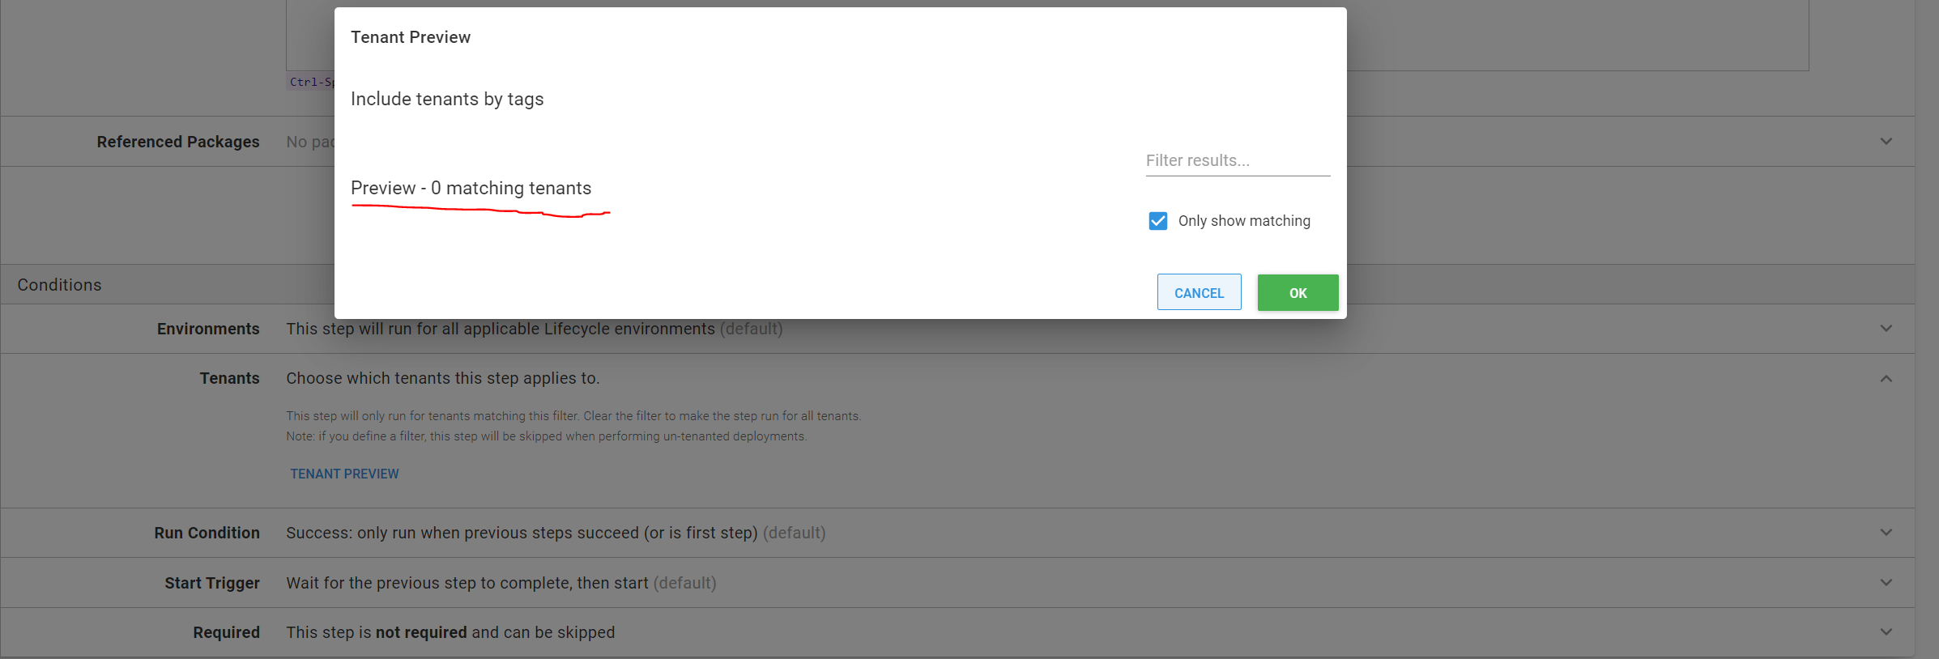Screen dimensions: 1939x659
Task: Click the Filter results input field
Action: (x=1237, y=160)
